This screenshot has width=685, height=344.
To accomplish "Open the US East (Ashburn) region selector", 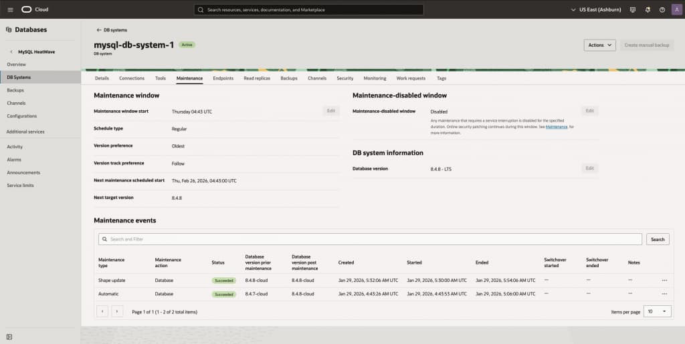I will [596, 9].
